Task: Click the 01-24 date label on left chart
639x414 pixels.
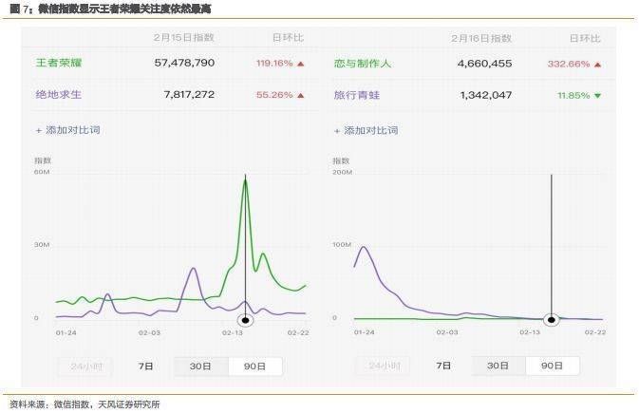Action: click(x=66, y=333)
